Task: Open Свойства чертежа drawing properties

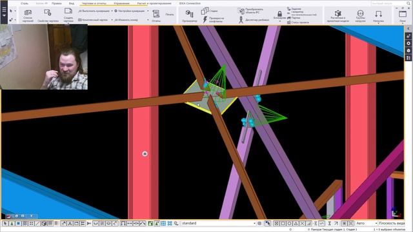Action: (x=48, y=15)
